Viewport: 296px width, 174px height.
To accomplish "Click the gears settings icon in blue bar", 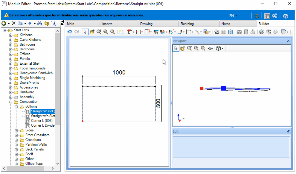I will click(274, 16).
